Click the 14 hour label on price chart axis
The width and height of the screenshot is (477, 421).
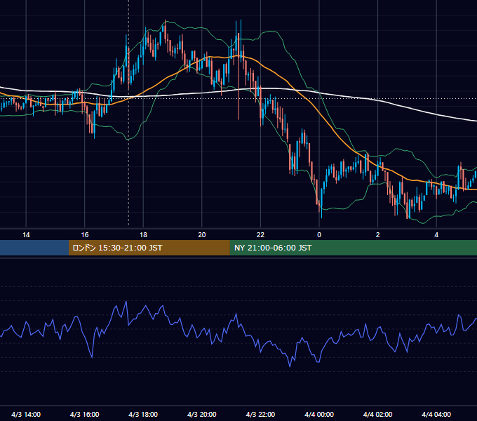tap(26, 235)
